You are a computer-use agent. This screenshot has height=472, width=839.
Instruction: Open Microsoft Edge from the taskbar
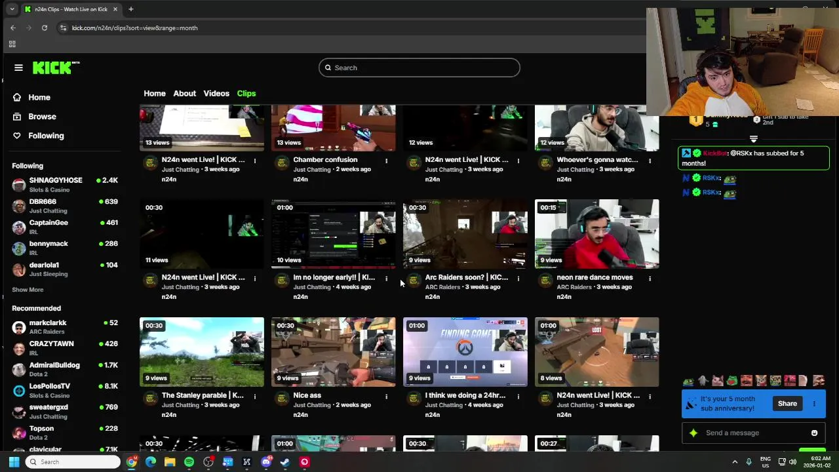coord(151,462)
